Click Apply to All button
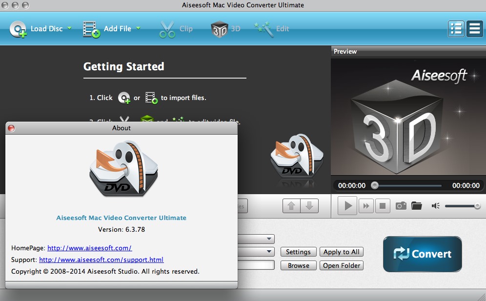486x301 pixels. click(341, 252)
